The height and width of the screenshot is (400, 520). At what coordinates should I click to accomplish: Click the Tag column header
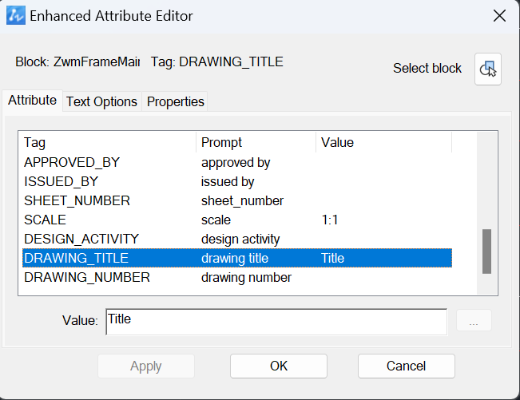(108, 142)
